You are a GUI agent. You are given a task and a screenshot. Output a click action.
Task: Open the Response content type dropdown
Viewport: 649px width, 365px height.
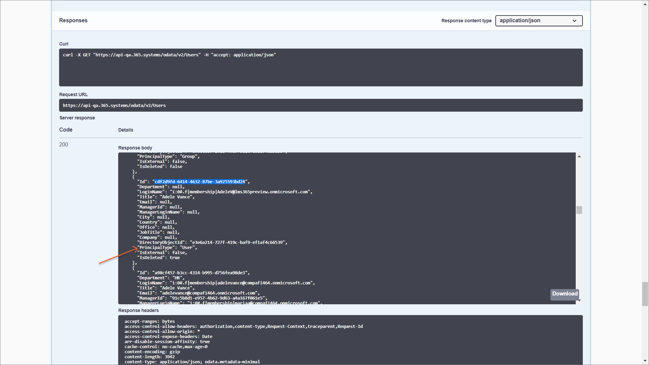point(538,21)
